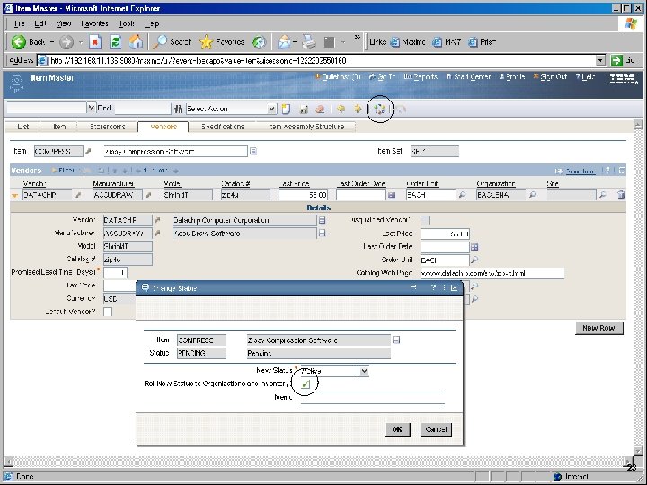
Task: Open the Reports link in header
Action: click(421, 76)
